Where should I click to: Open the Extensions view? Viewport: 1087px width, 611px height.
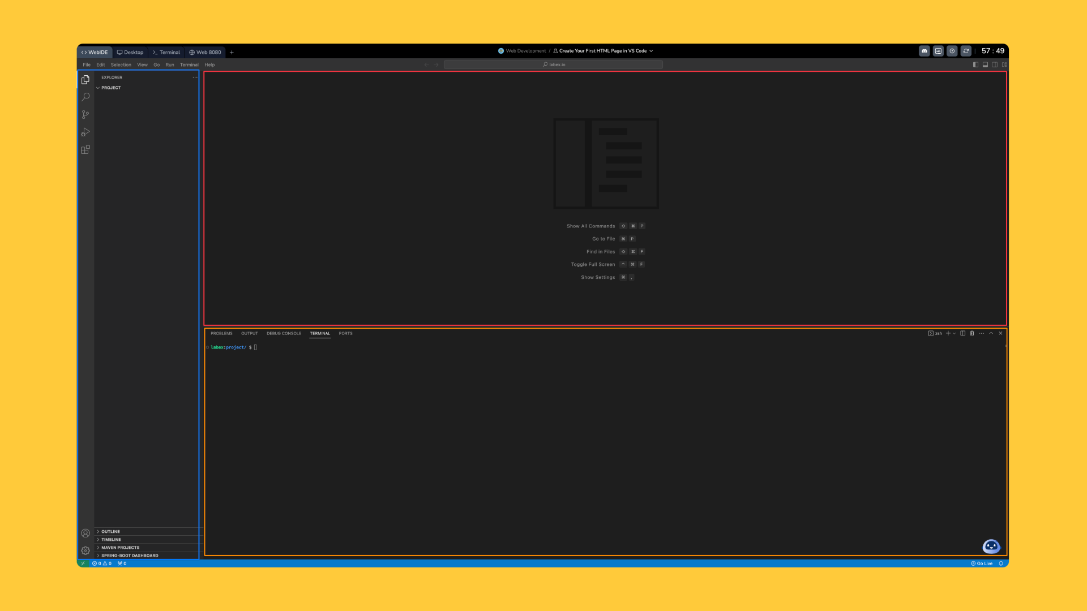coord(85,149)
